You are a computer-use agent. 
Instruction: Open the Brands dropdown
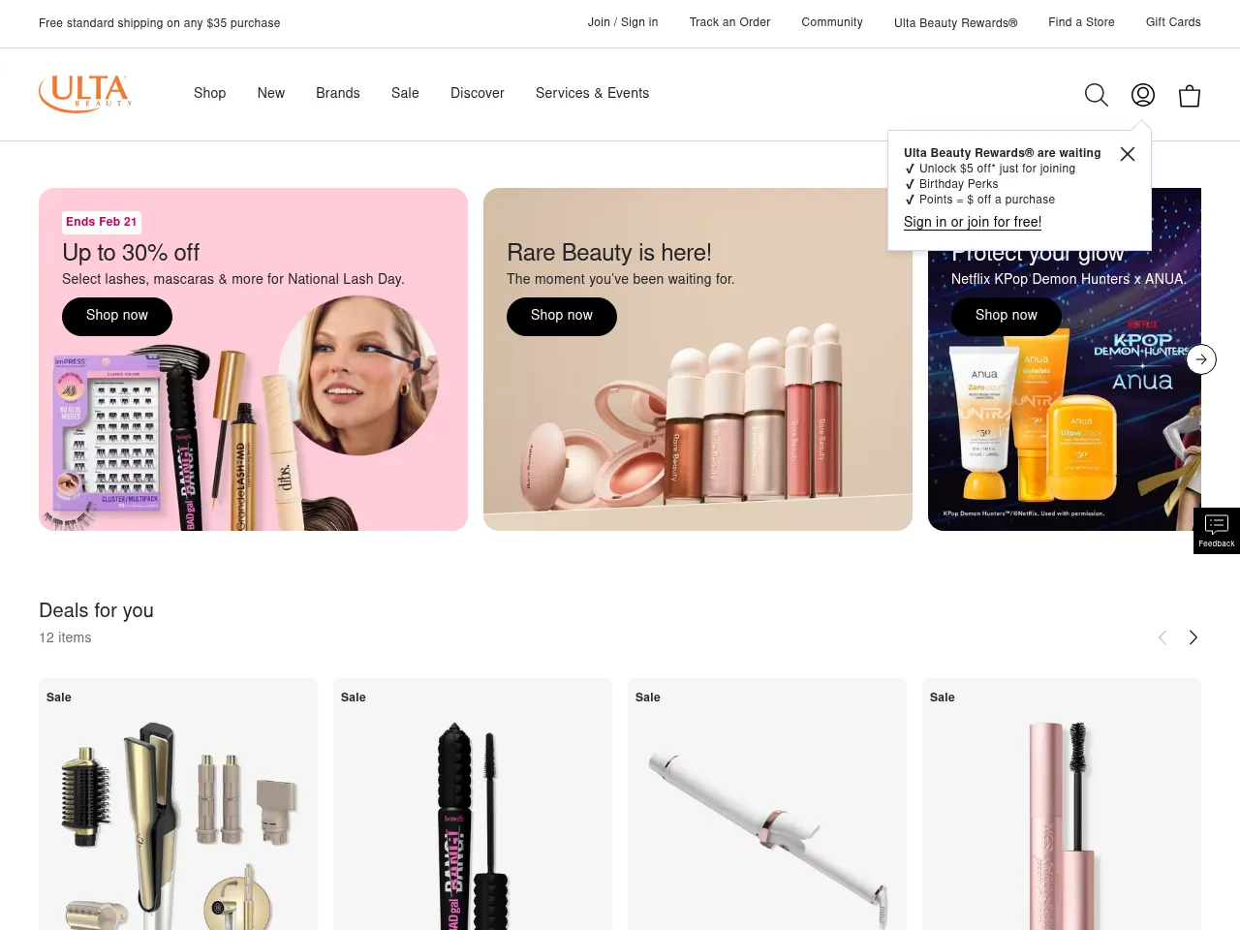click(x=337, y=93)
